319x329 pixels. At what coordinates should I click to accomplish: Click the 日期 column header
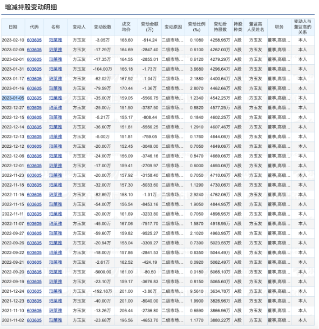13,27
